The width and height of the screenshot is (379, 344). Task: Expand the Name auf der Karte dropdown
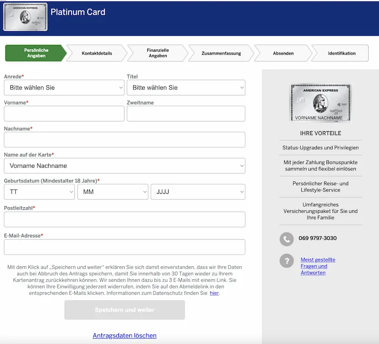tap(124, 166)
